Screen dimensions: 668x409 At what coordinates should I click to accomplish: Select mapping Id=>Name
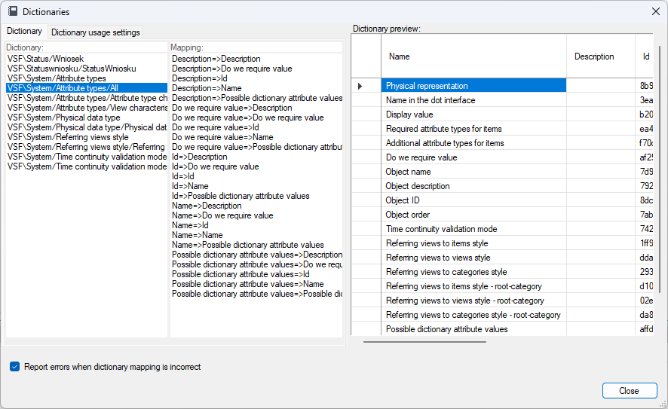256,186
